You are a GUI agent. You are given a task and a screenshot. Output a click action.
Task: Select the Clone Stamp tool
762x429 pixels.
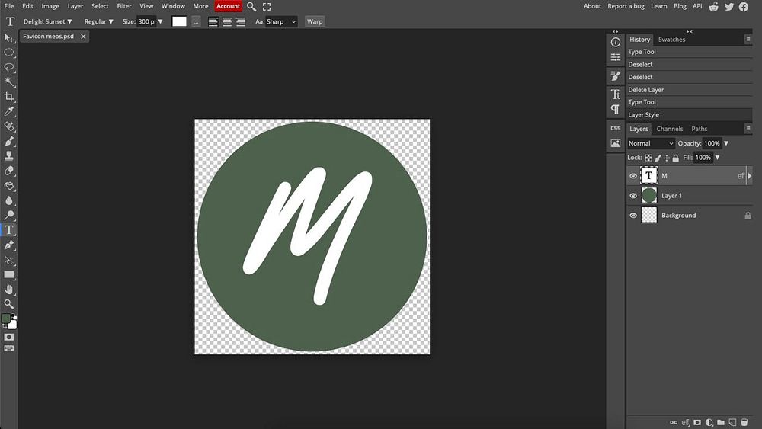8,156
